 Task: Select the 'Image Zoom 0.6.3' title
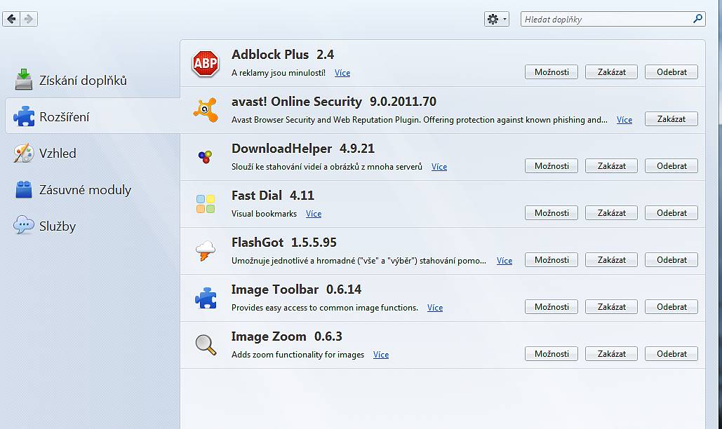coord(286,336)
